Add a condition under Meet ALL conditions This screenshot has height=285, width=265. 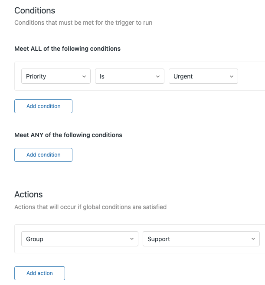point(43,106)
